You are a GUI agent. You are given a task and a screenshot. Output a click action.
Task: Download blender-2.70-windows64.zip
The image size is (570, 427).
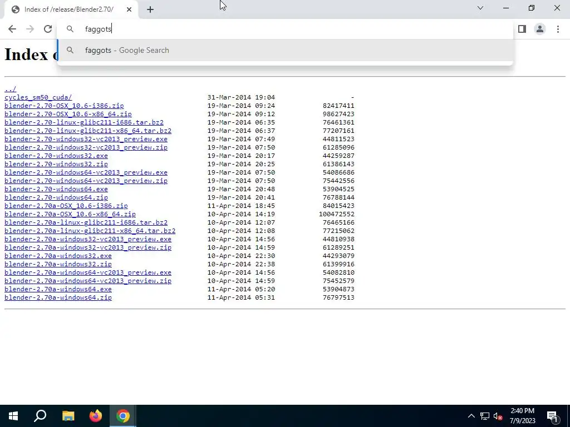click(x=56, y=197)
